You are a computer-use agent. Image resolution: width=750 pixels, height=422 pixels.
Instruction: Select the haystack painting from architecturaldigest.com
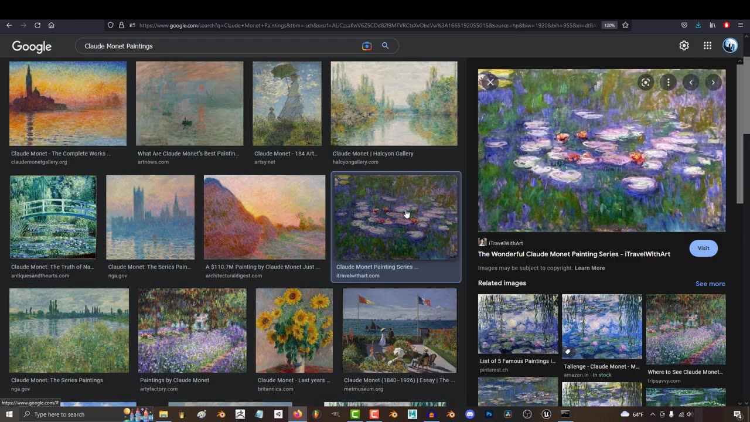pyautogui.click(x=264, y=217)
